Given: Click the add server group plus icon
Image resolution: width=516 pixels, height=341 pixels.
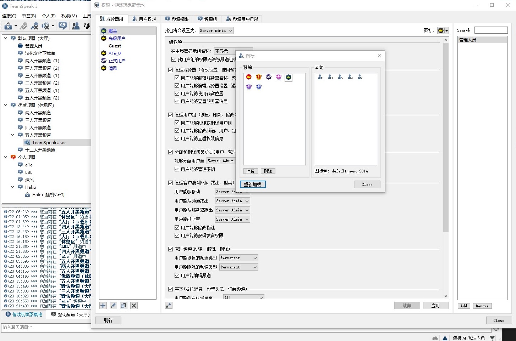Looking at the screenshot, I should pyautogui.click(x=103, y=306).
